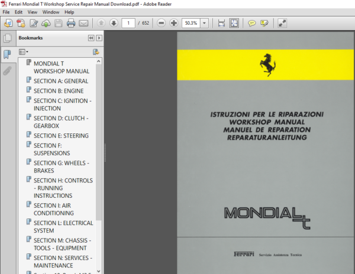Click the bookmarks vertical scrollbar thumb

point(98,142)
